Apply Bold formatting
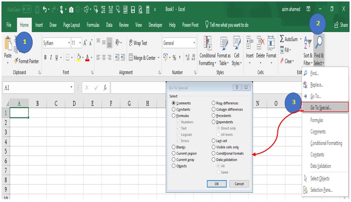 tap(45, 57)
